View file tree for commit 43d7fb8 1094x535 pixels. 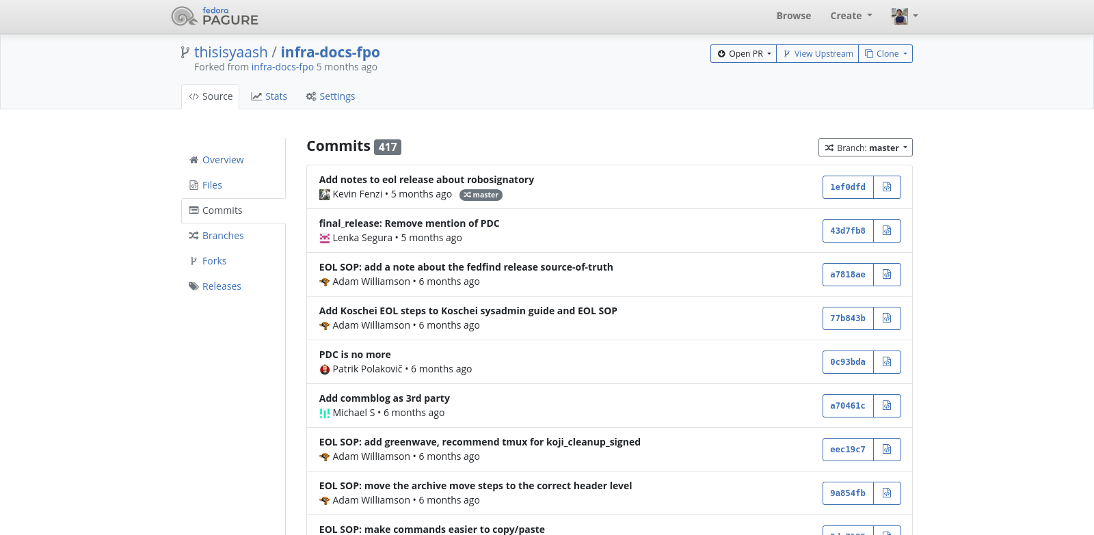887,231
